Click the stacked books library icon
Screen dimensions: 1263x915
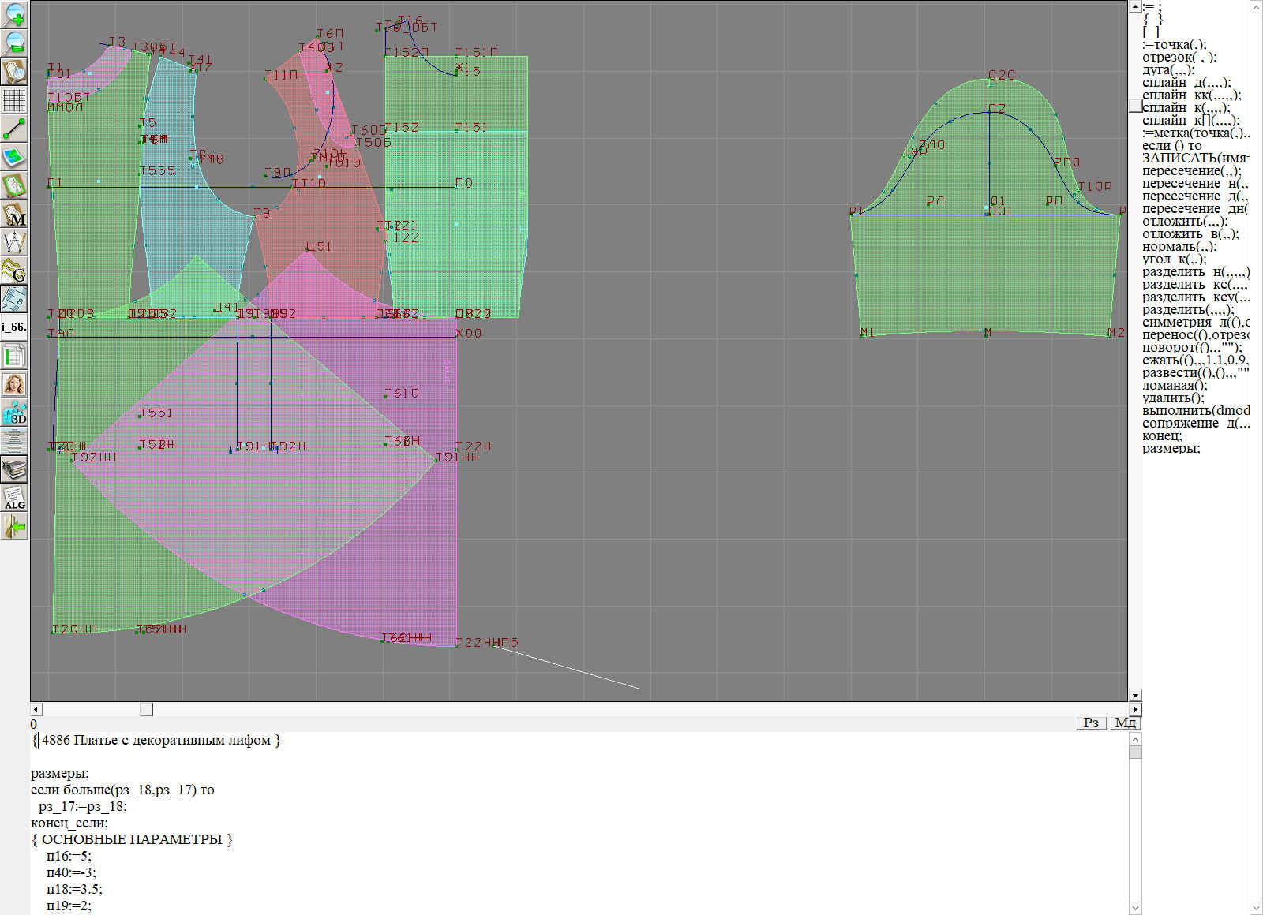14,469
